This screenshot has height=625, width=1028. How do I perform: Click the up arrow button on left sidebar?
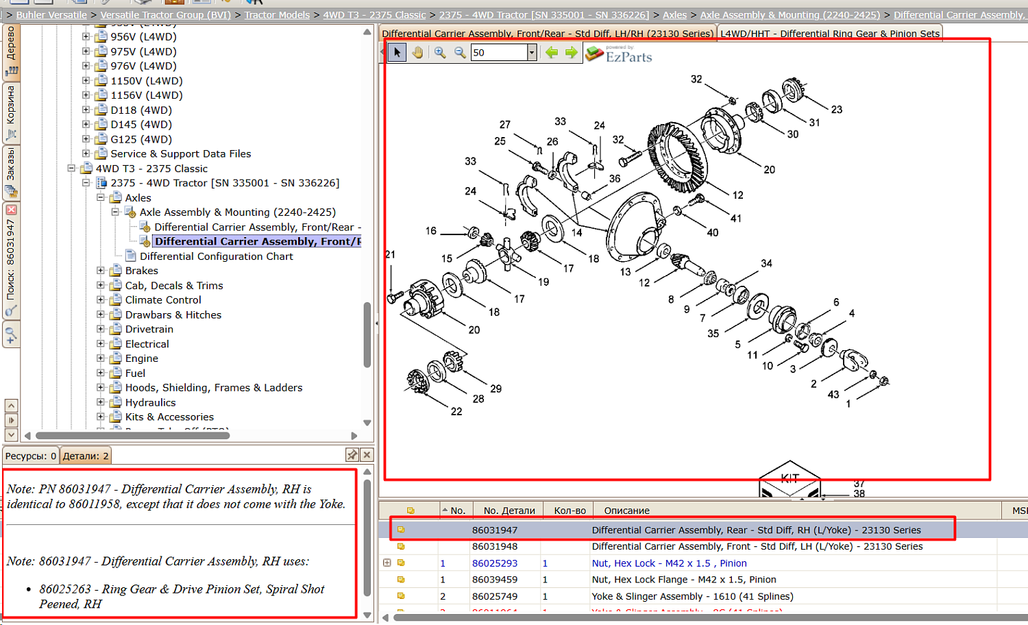click(11, 406)
